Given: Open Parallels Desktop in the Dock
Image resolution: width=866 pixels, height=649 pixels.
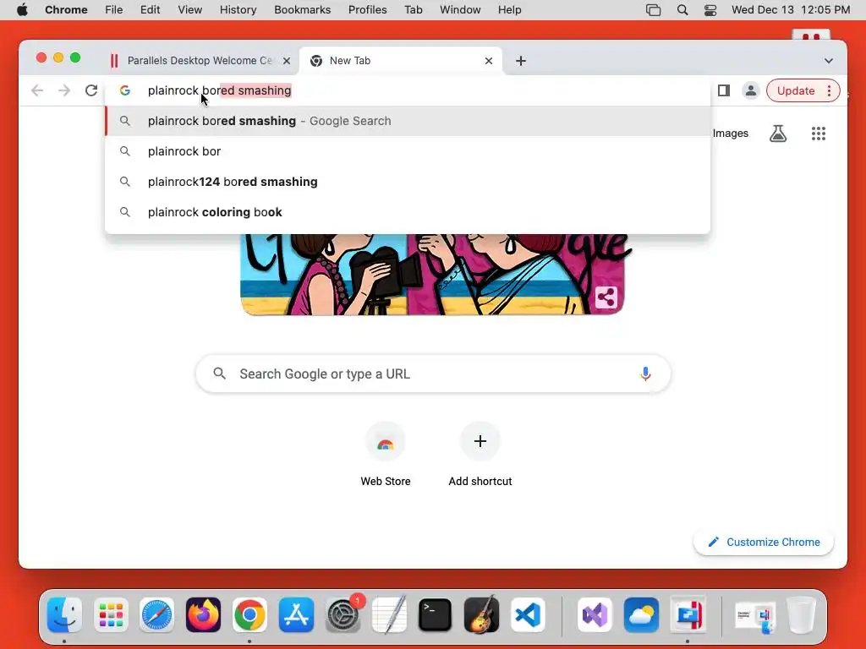Looking at the screenshot, I should pyautogui.click(x=688, y=615).
